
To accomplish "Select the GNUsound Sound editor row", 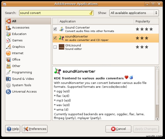I will tap(106, 47).
